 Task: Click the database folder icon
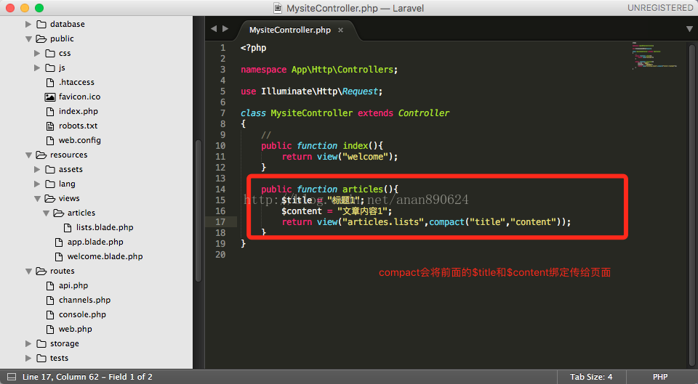(x=41, y=24)
